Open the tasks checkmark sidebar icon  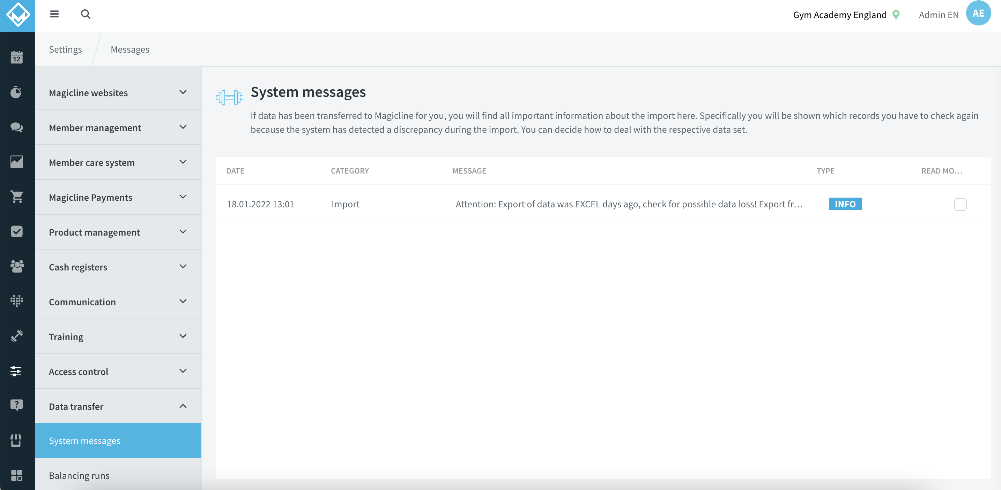tap(17, 232)
